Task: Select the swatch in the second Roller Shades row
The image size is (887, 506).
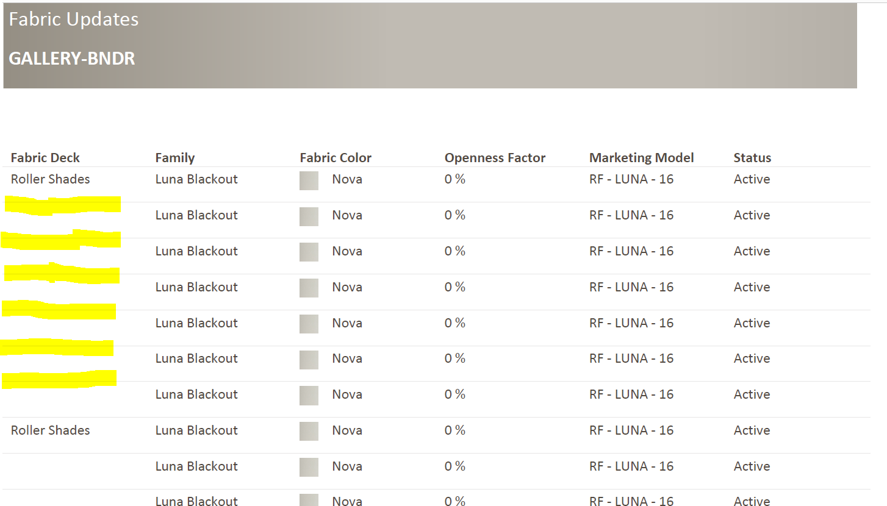Action: pos(309,431)
